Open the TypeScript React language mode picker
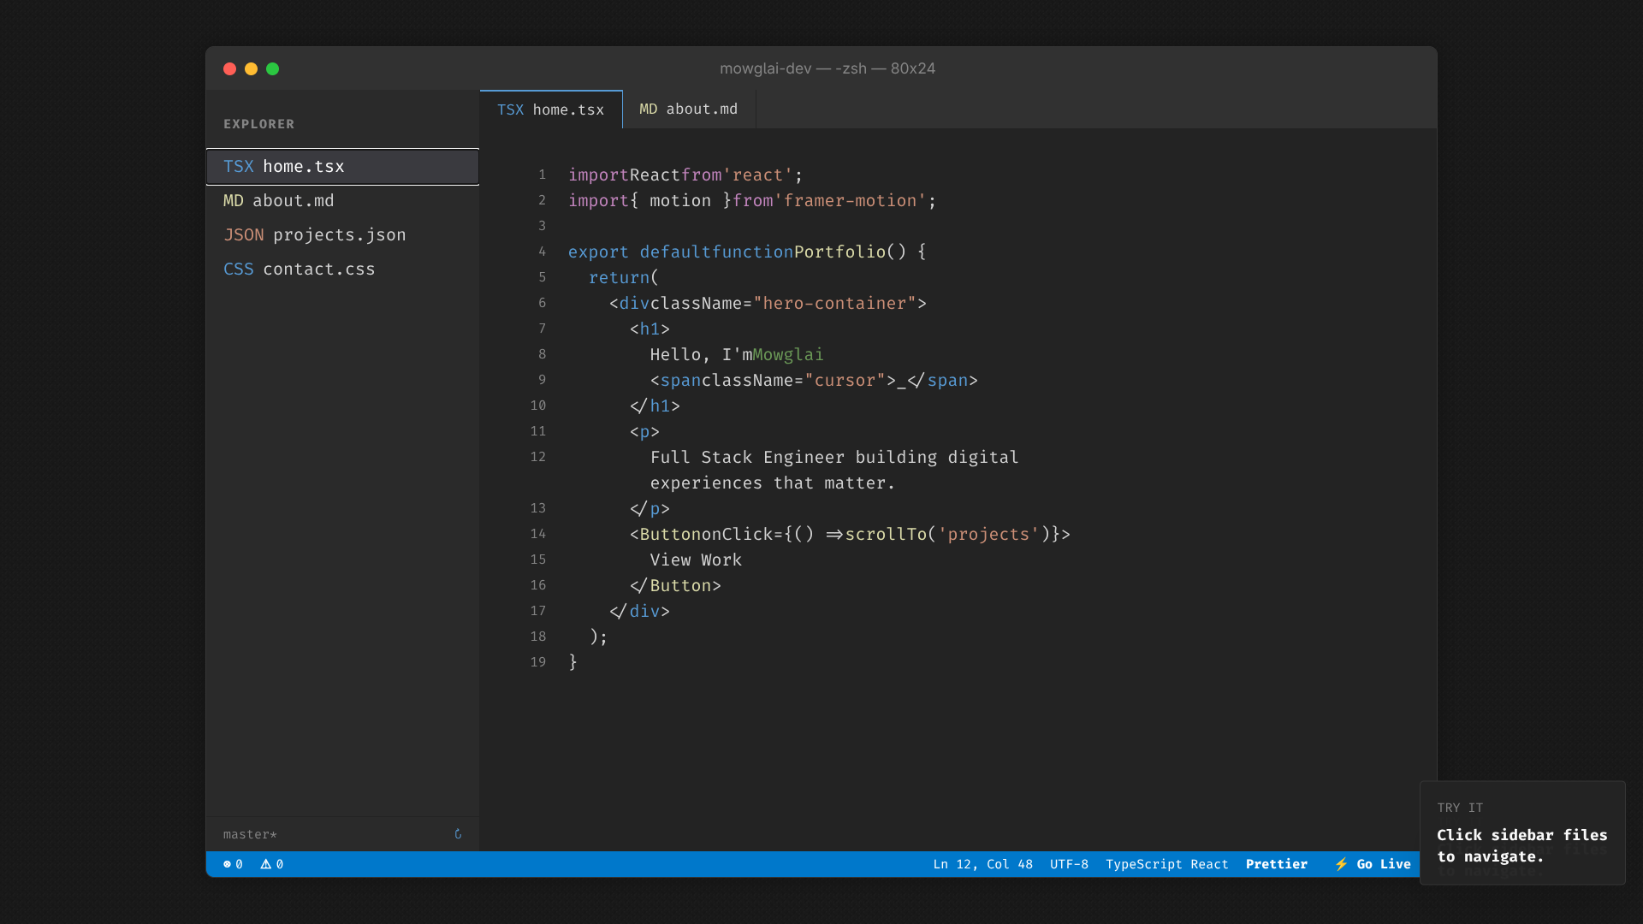The image size is (1643, 924). 1167,864
